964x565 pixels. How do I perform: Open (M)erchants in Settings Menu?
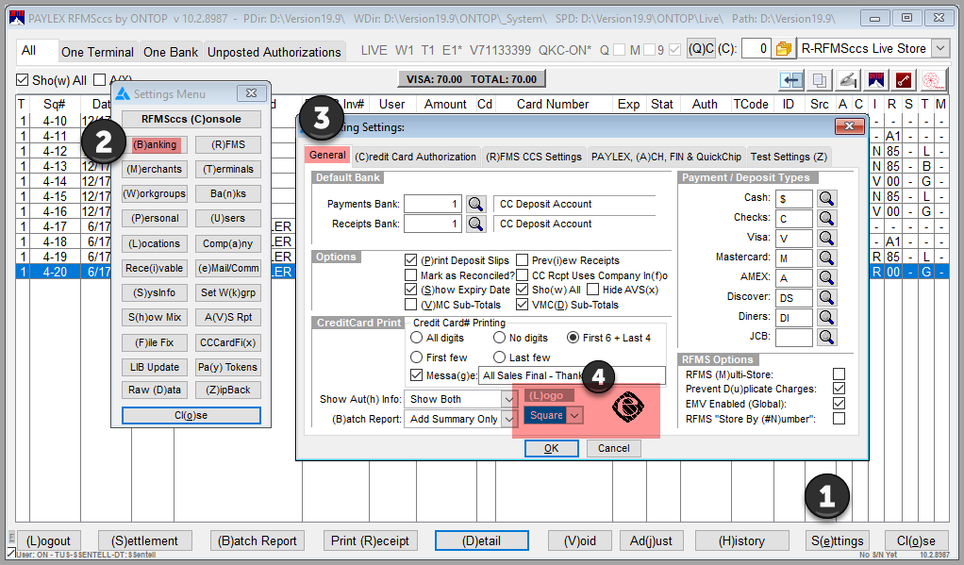155,169
